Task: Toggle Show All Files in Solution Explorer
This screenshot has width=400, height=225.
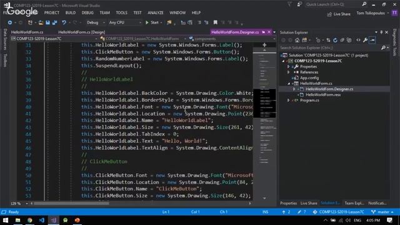Action: 349,40
